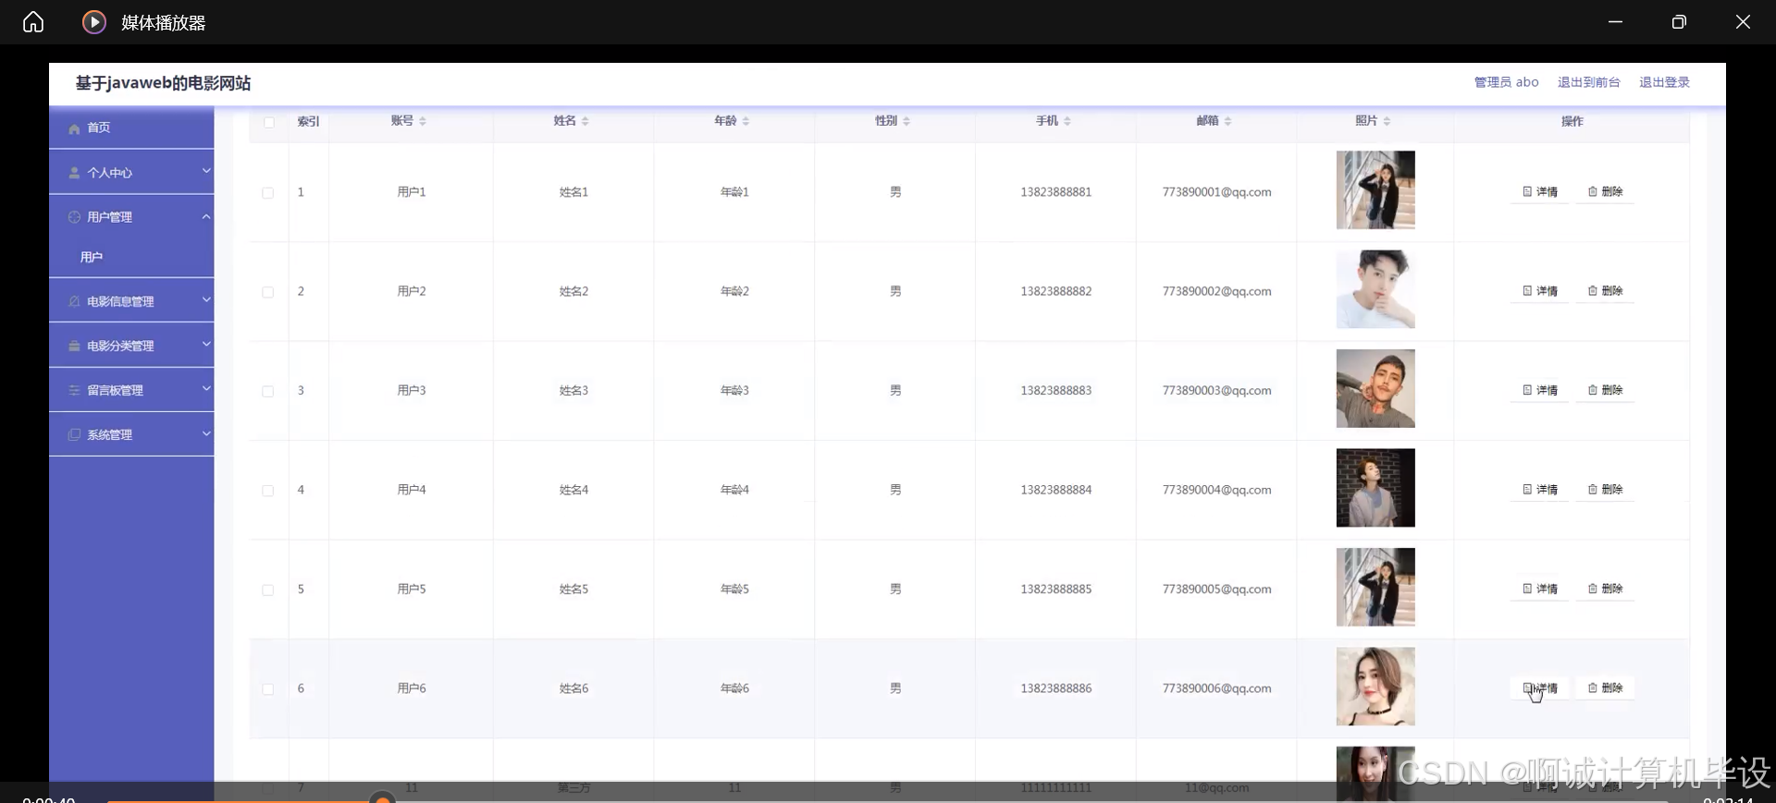Click email 773890005@qq.com cell
1776x803 pixels.
pyautogui.click(x=1216, y=590)
